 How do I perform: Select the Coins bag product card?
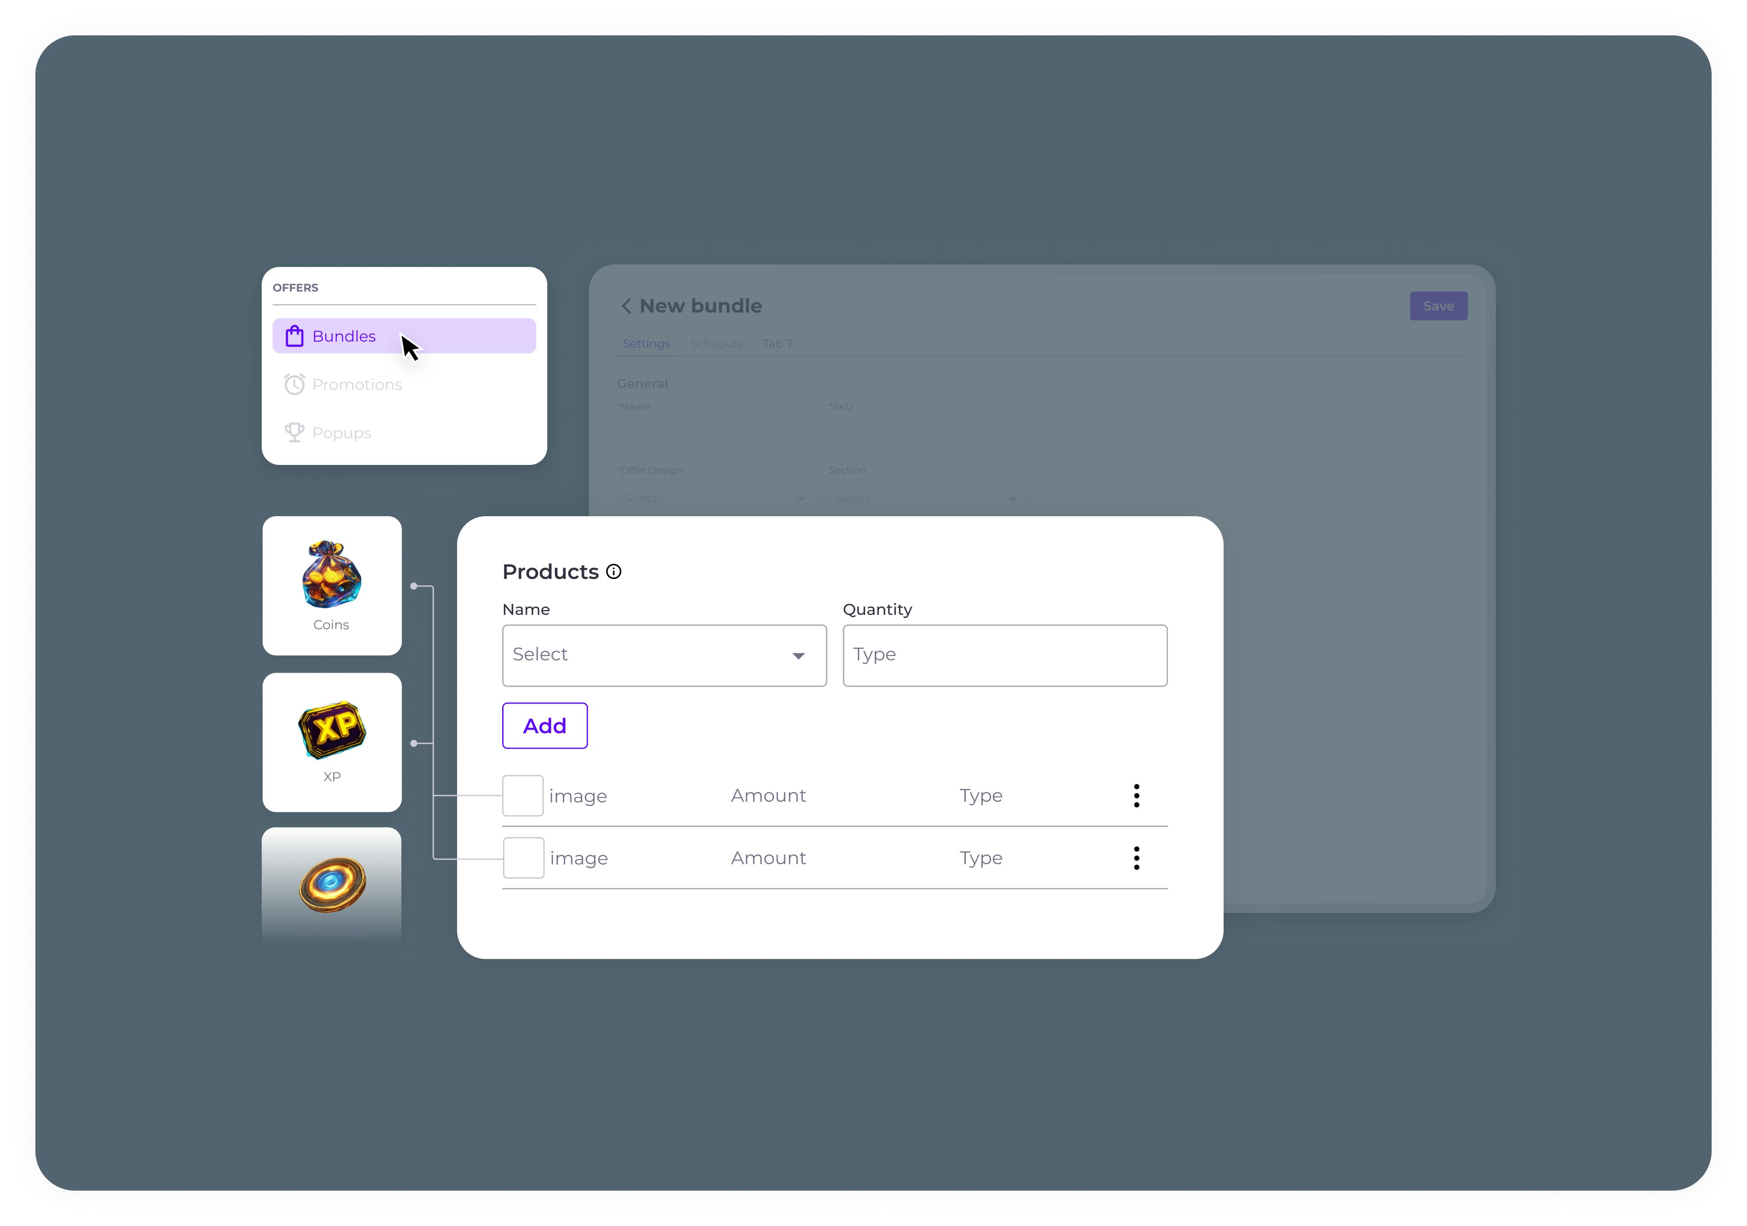(x=332, y=585)
